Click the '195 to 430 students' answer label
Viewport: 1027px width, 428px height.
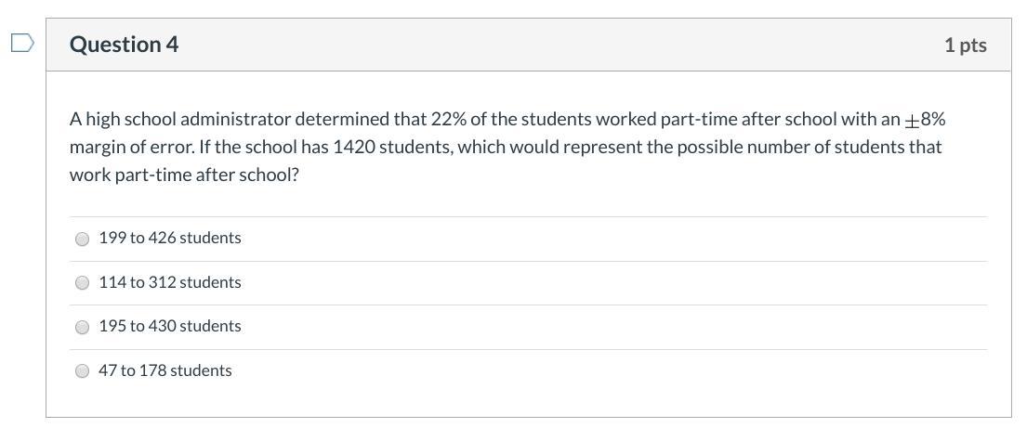coord(170,326)
